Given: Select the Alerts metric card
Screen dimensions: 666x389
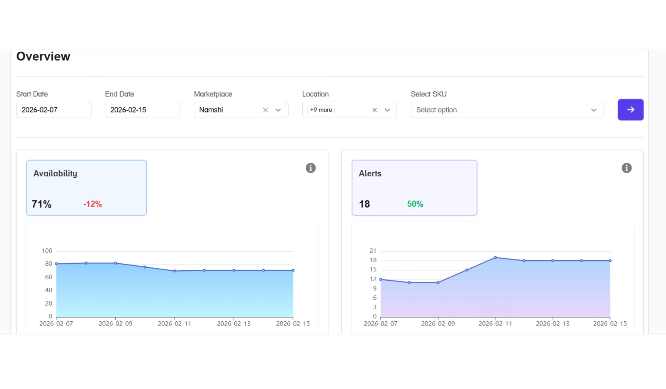Looking at the screenshot, I should pos(414,187).
